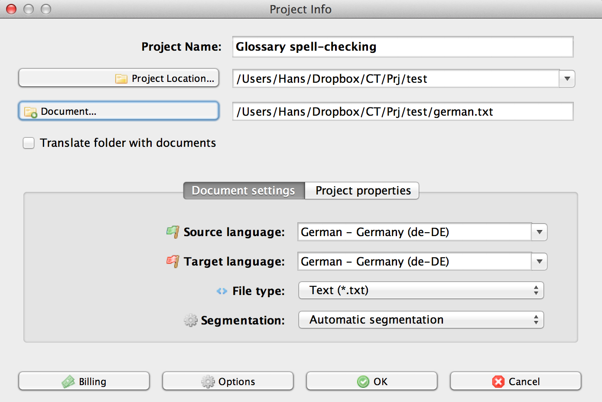Click the german.txt document path field
This screenshot has width=602, height=402.
[402, 112]
